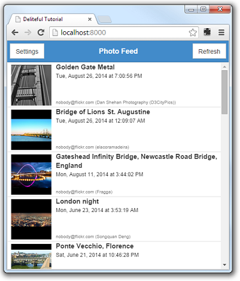The image size is (240, 281).
Task: Open a new tab
Action: [x=105, y=19]
